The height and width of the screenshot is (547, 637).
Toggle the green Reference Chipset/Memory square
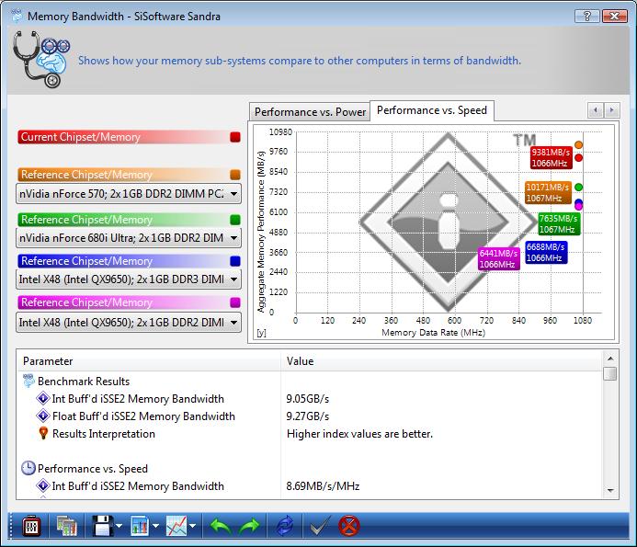[235, 220]
